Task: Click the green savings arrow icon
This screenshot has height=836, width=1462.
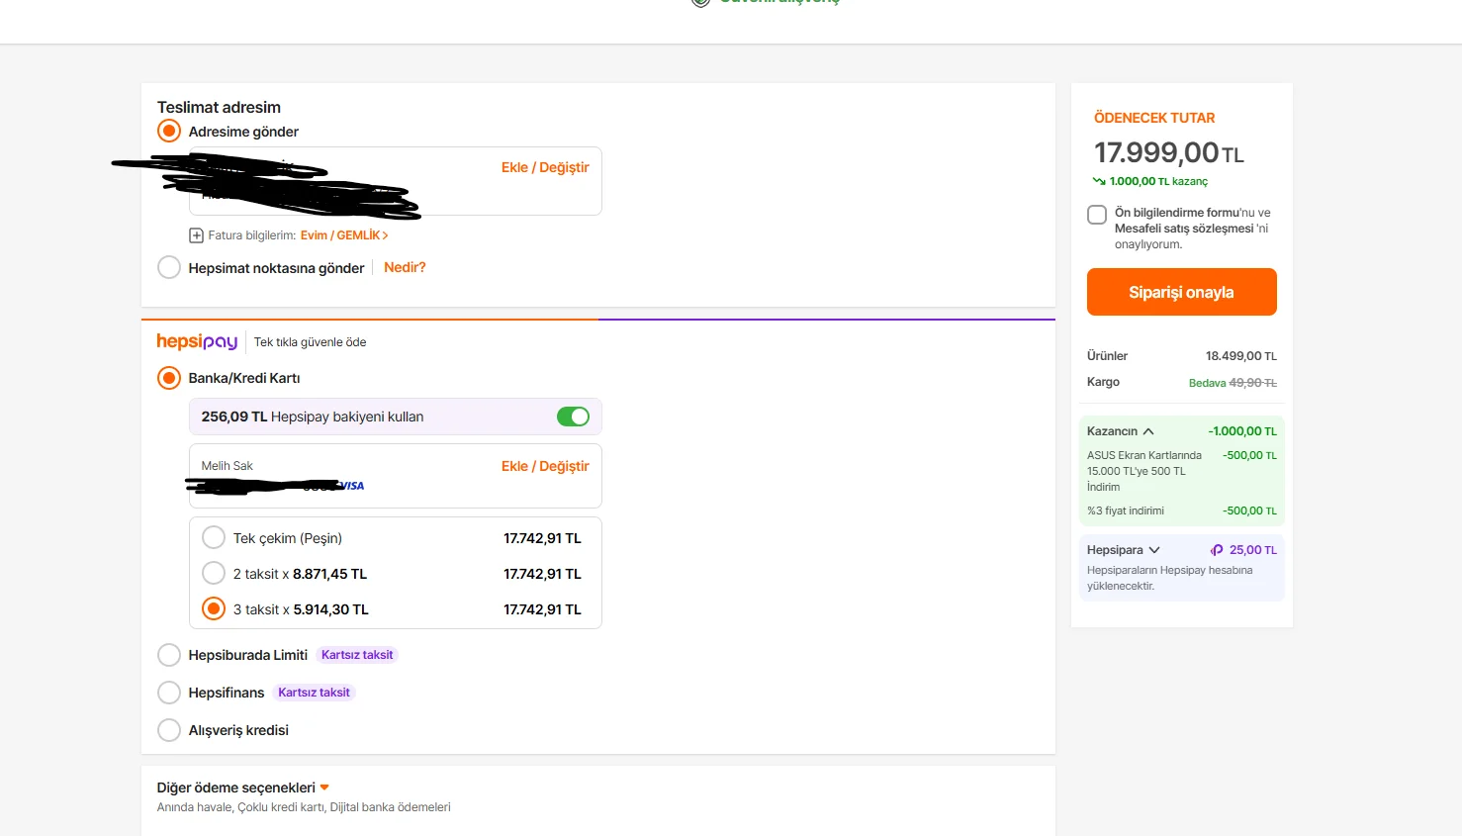Action: [1099, 181]
